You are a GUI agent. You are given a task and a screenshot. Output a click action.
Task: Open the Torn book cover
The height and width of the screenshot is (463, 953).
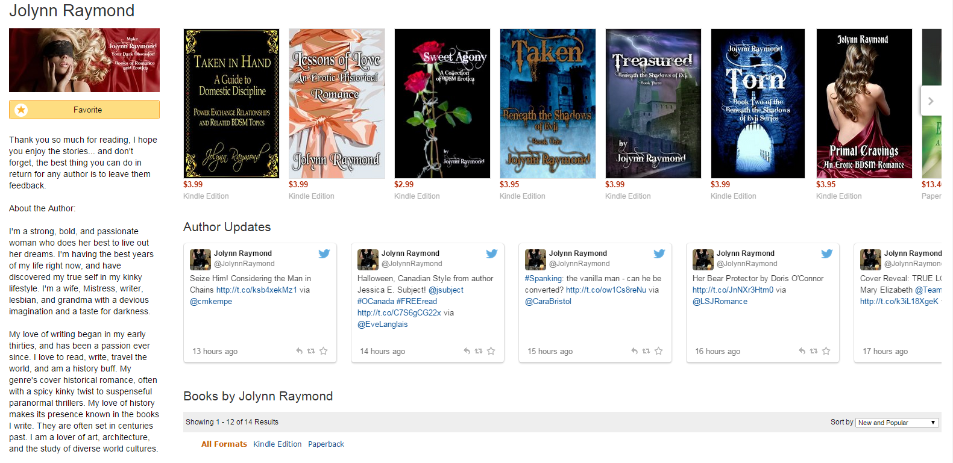[x=758, y=104]
